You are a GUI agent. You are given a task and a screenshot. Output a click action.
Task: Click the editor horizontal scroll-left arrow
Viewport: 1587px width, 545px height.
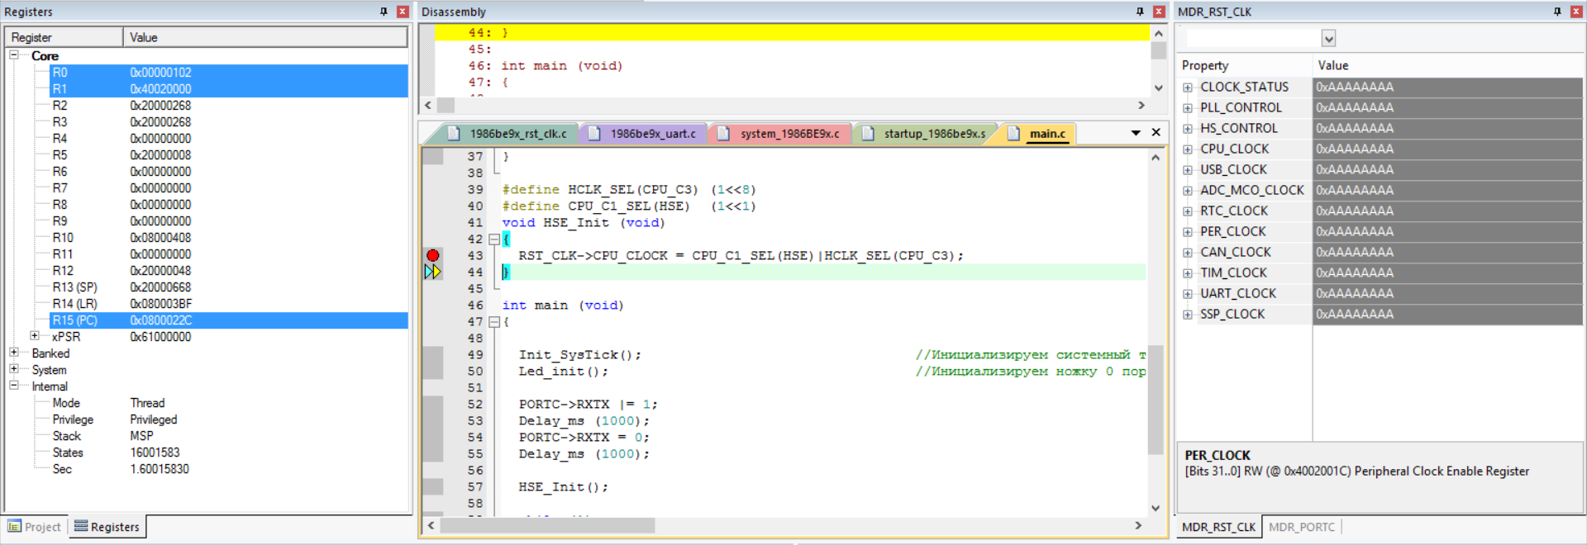point(431,525)
